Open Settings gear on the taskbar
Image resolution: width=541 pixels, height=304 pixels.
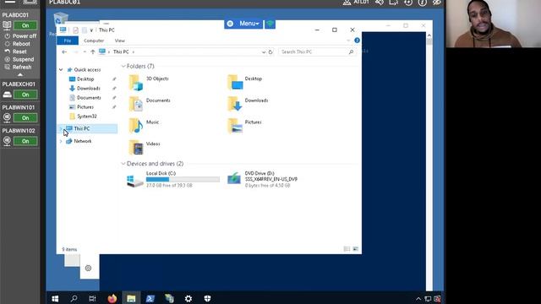tap(188, 298)
